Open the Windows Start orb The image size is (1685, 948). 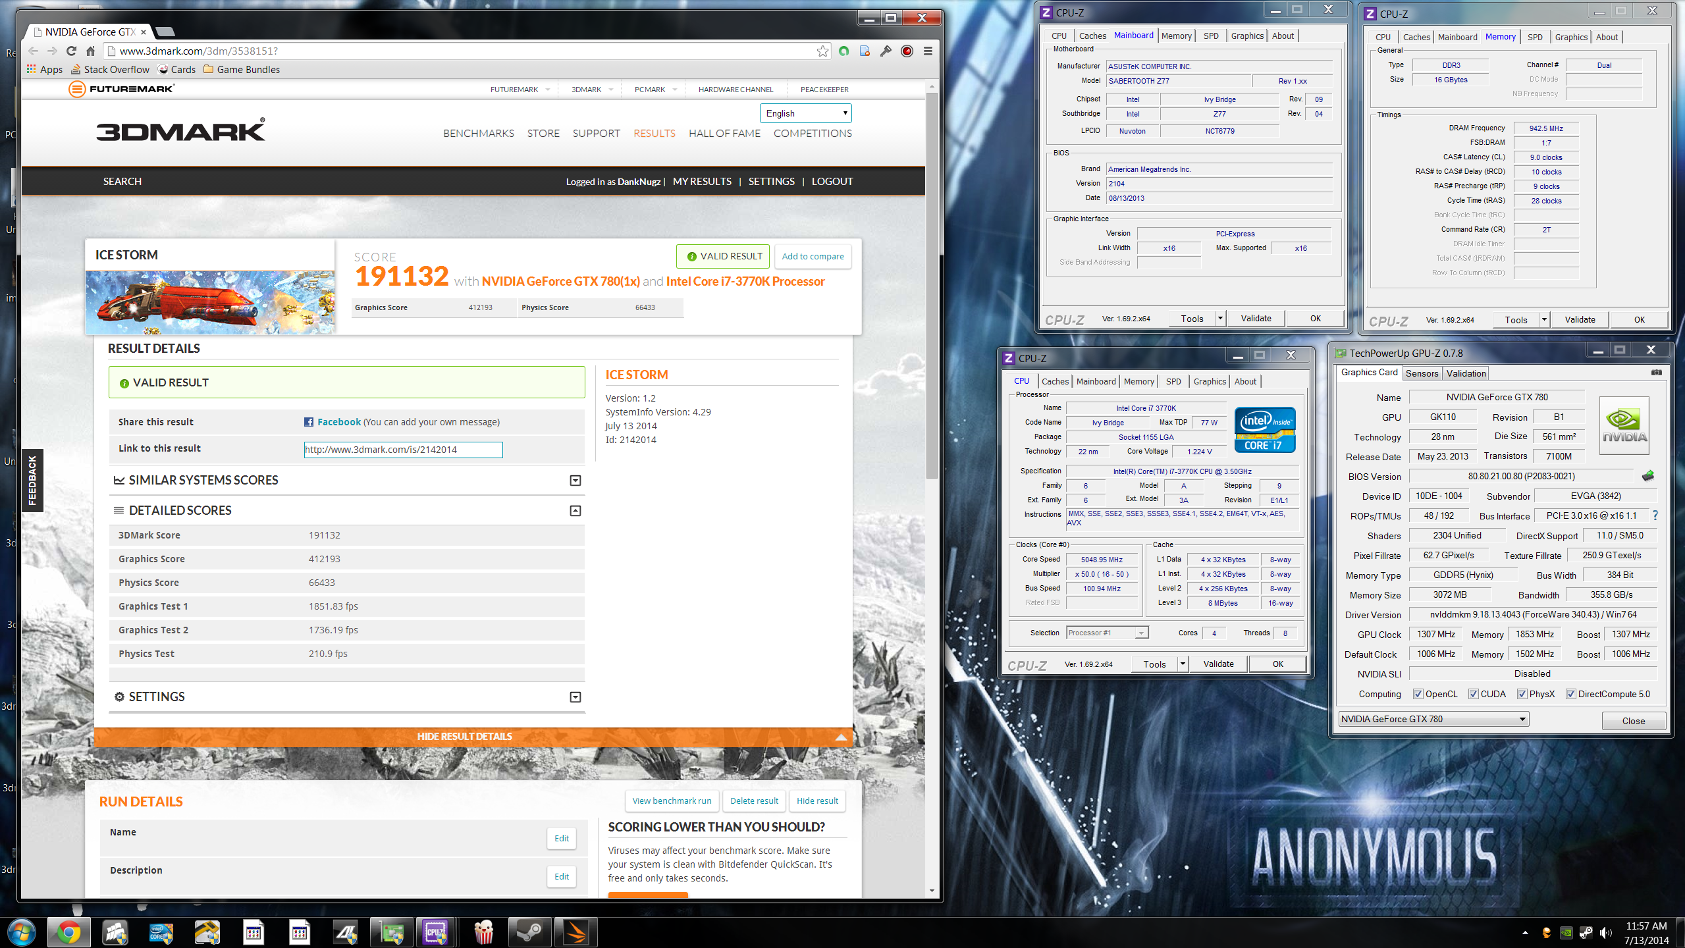coord(20,932)
